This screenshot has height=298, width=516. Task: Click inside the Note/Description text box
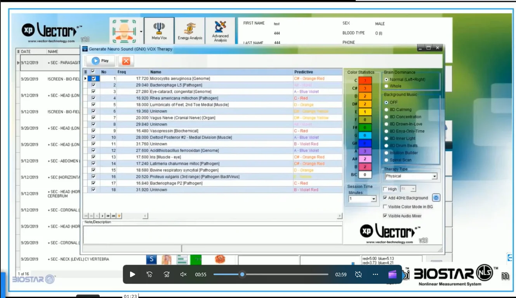212,234
